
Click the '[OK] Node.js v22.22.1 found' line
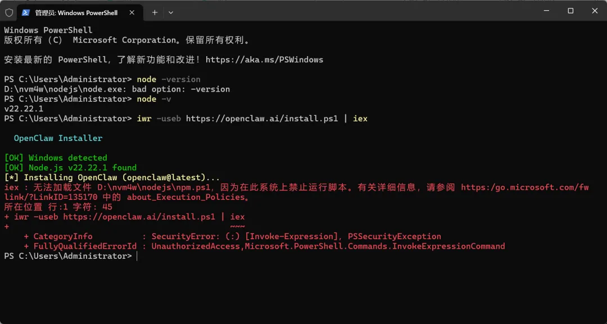tap(70, 168)
